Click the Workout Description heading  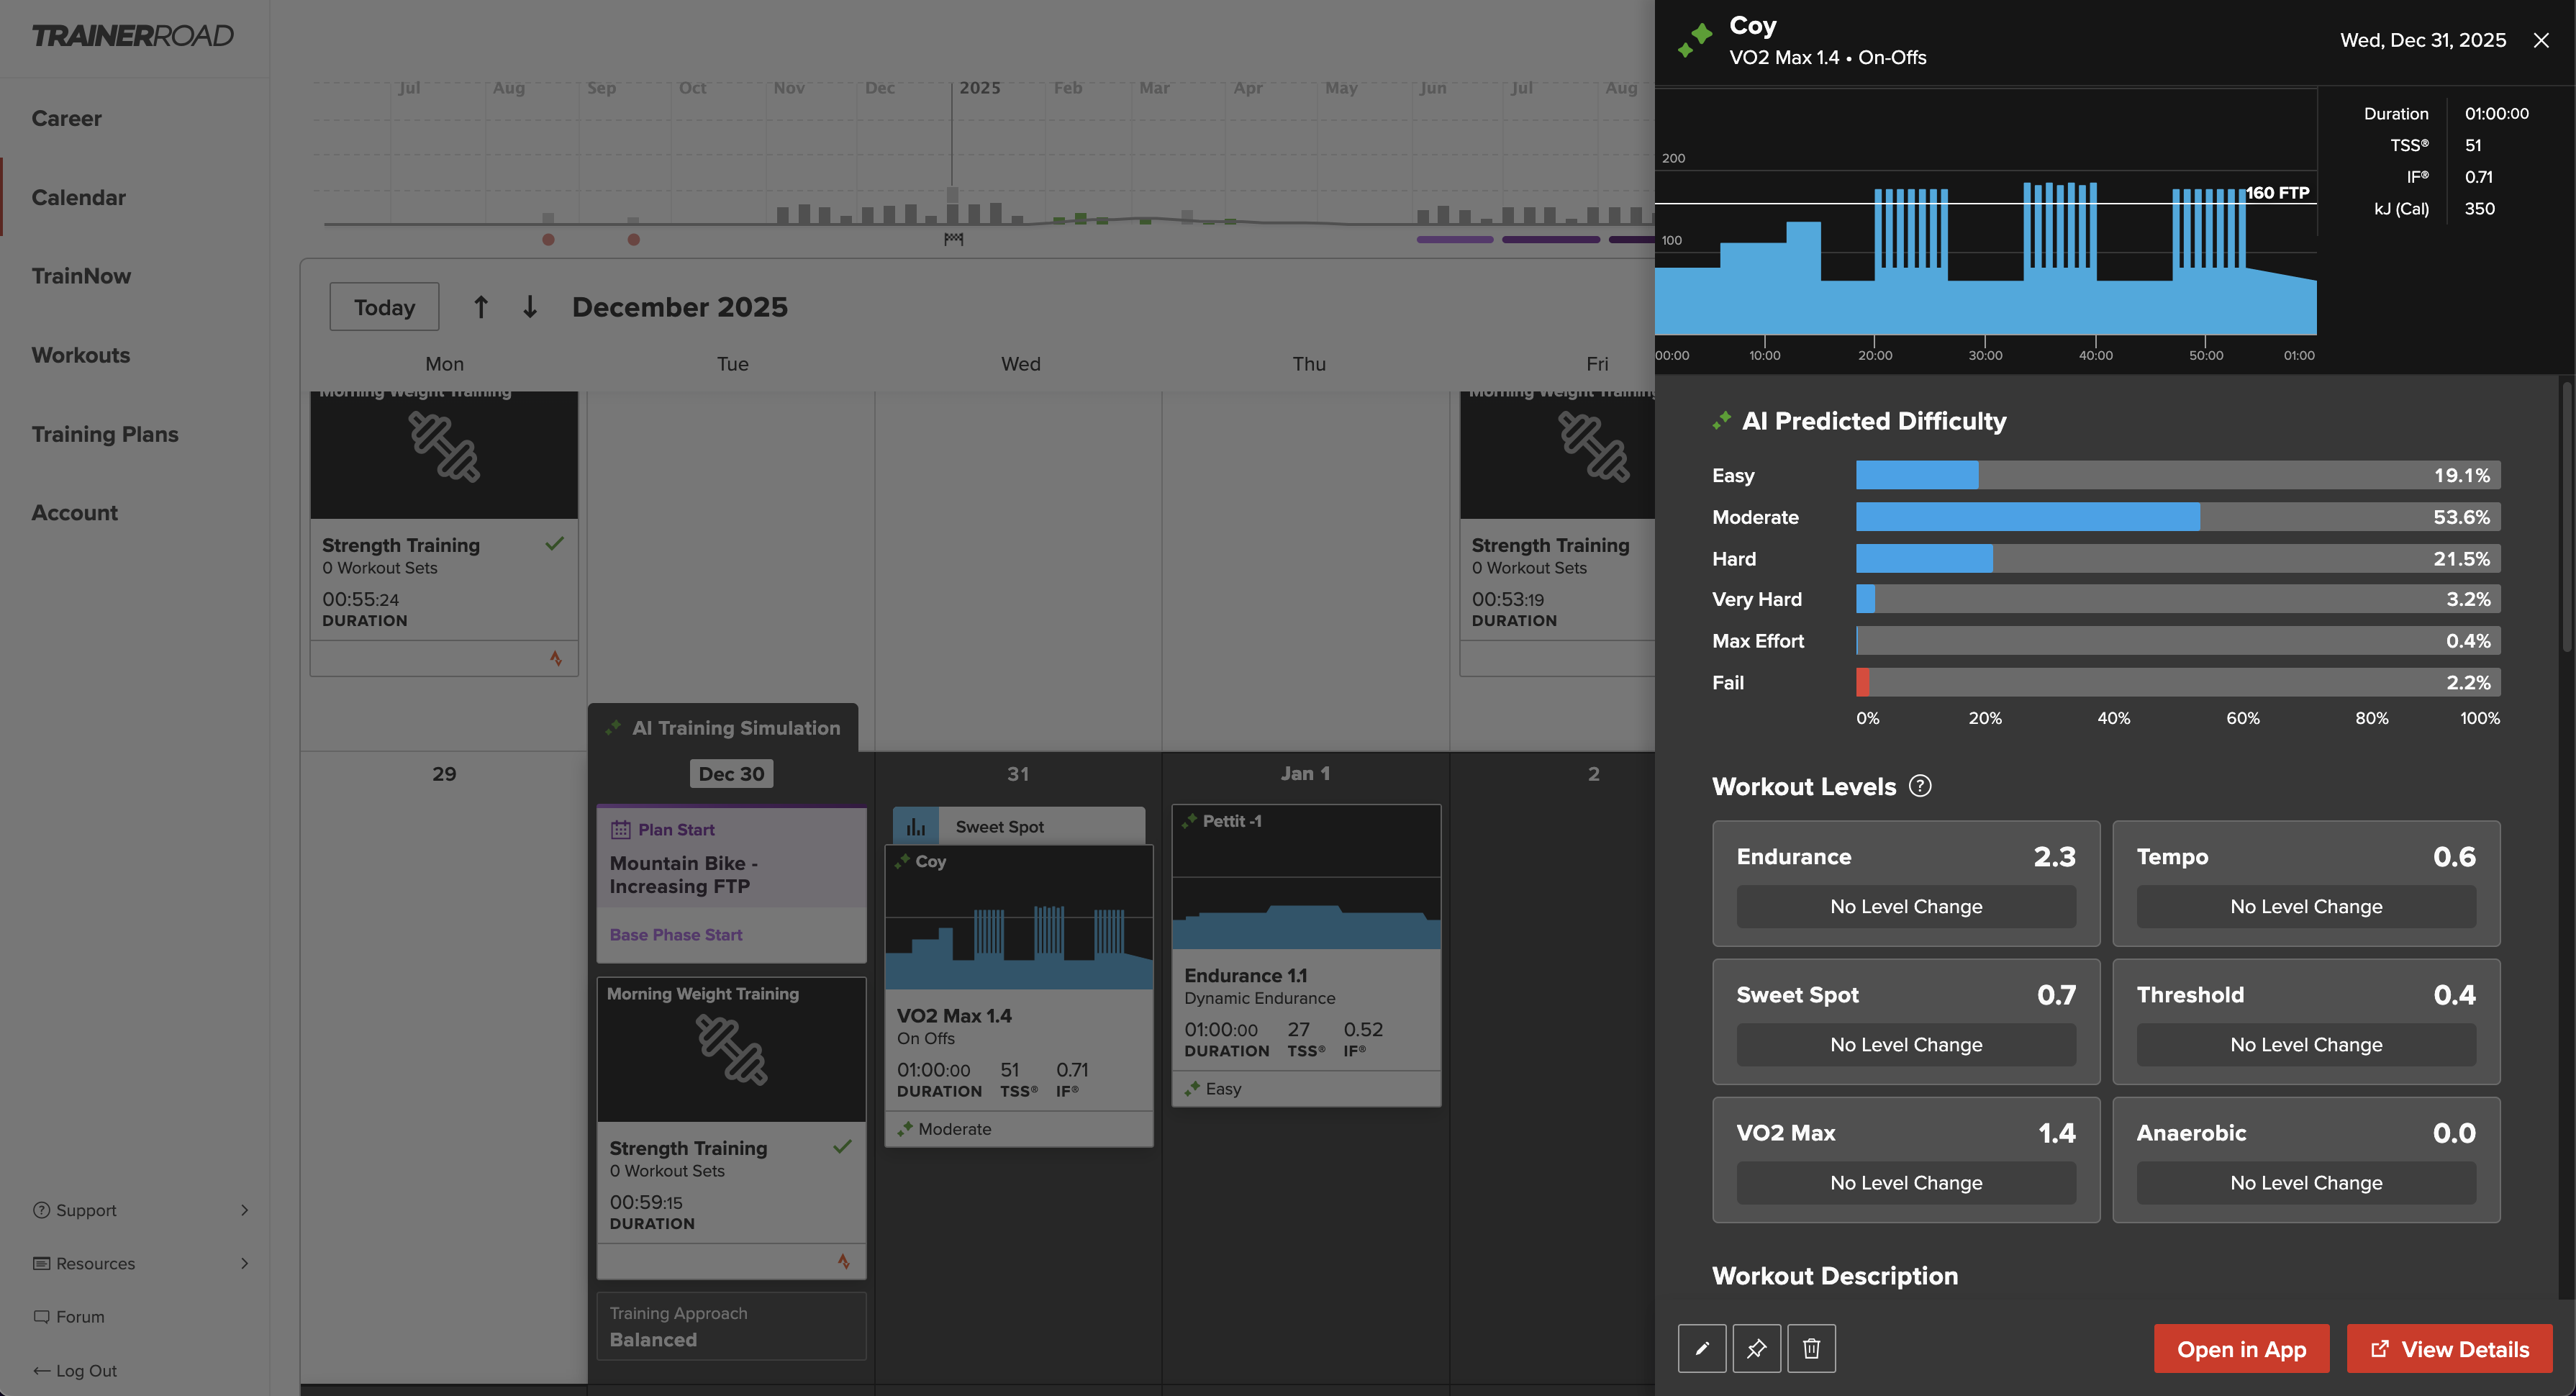pos(1835,1276)
